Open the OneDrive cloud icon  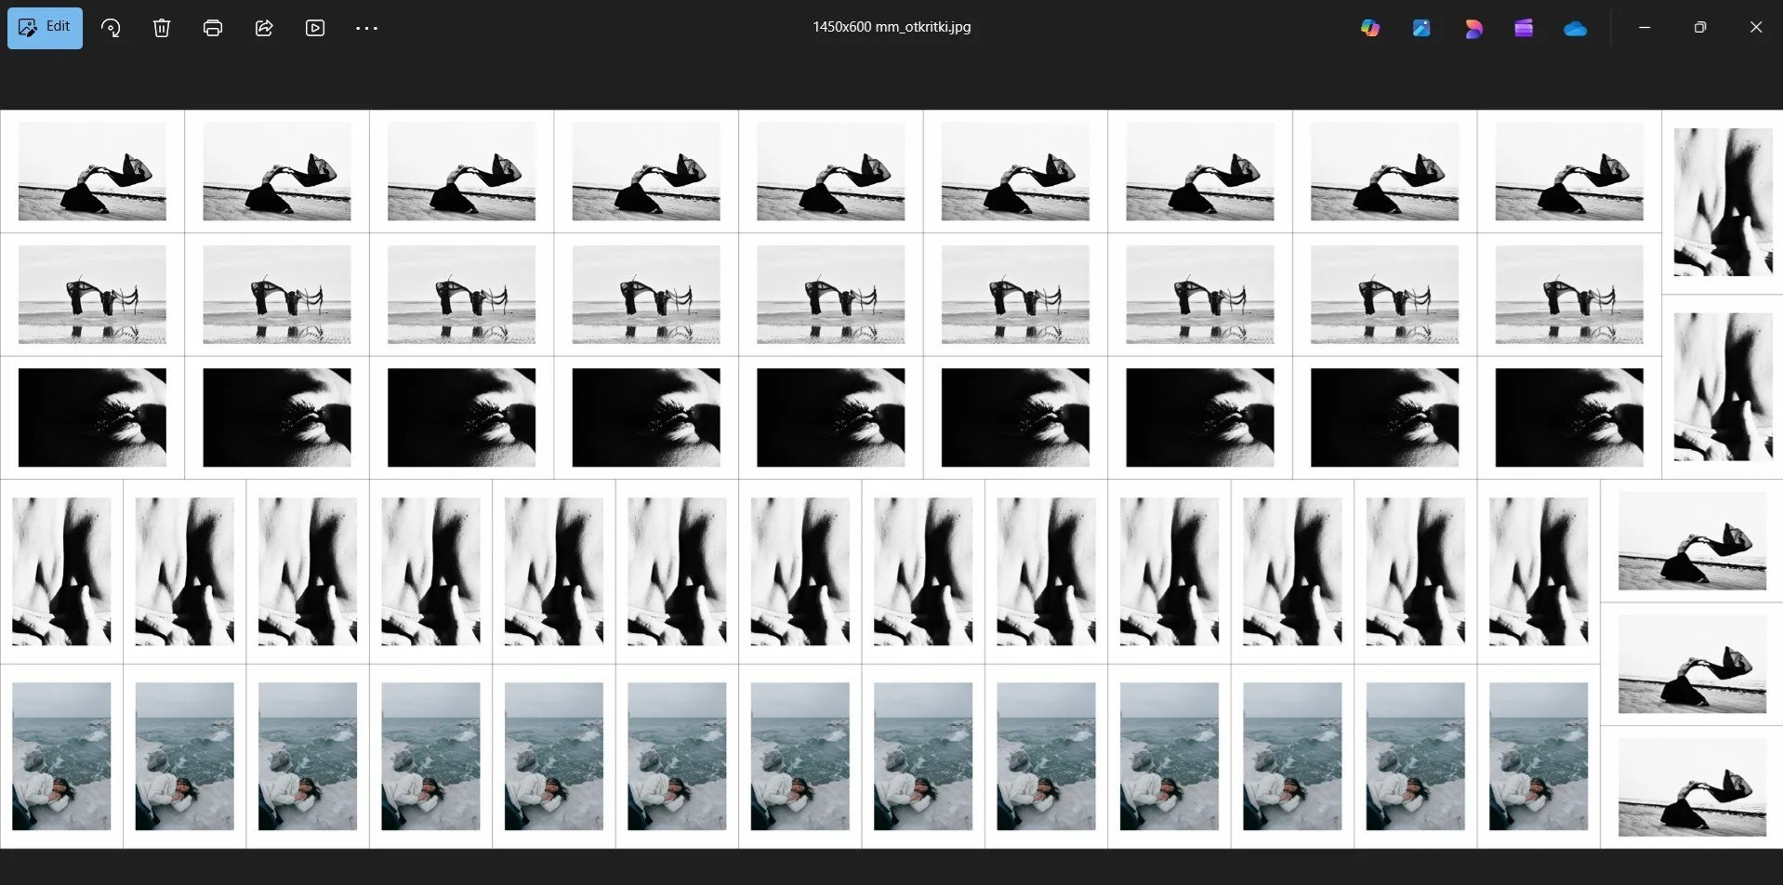(1576, 28)
